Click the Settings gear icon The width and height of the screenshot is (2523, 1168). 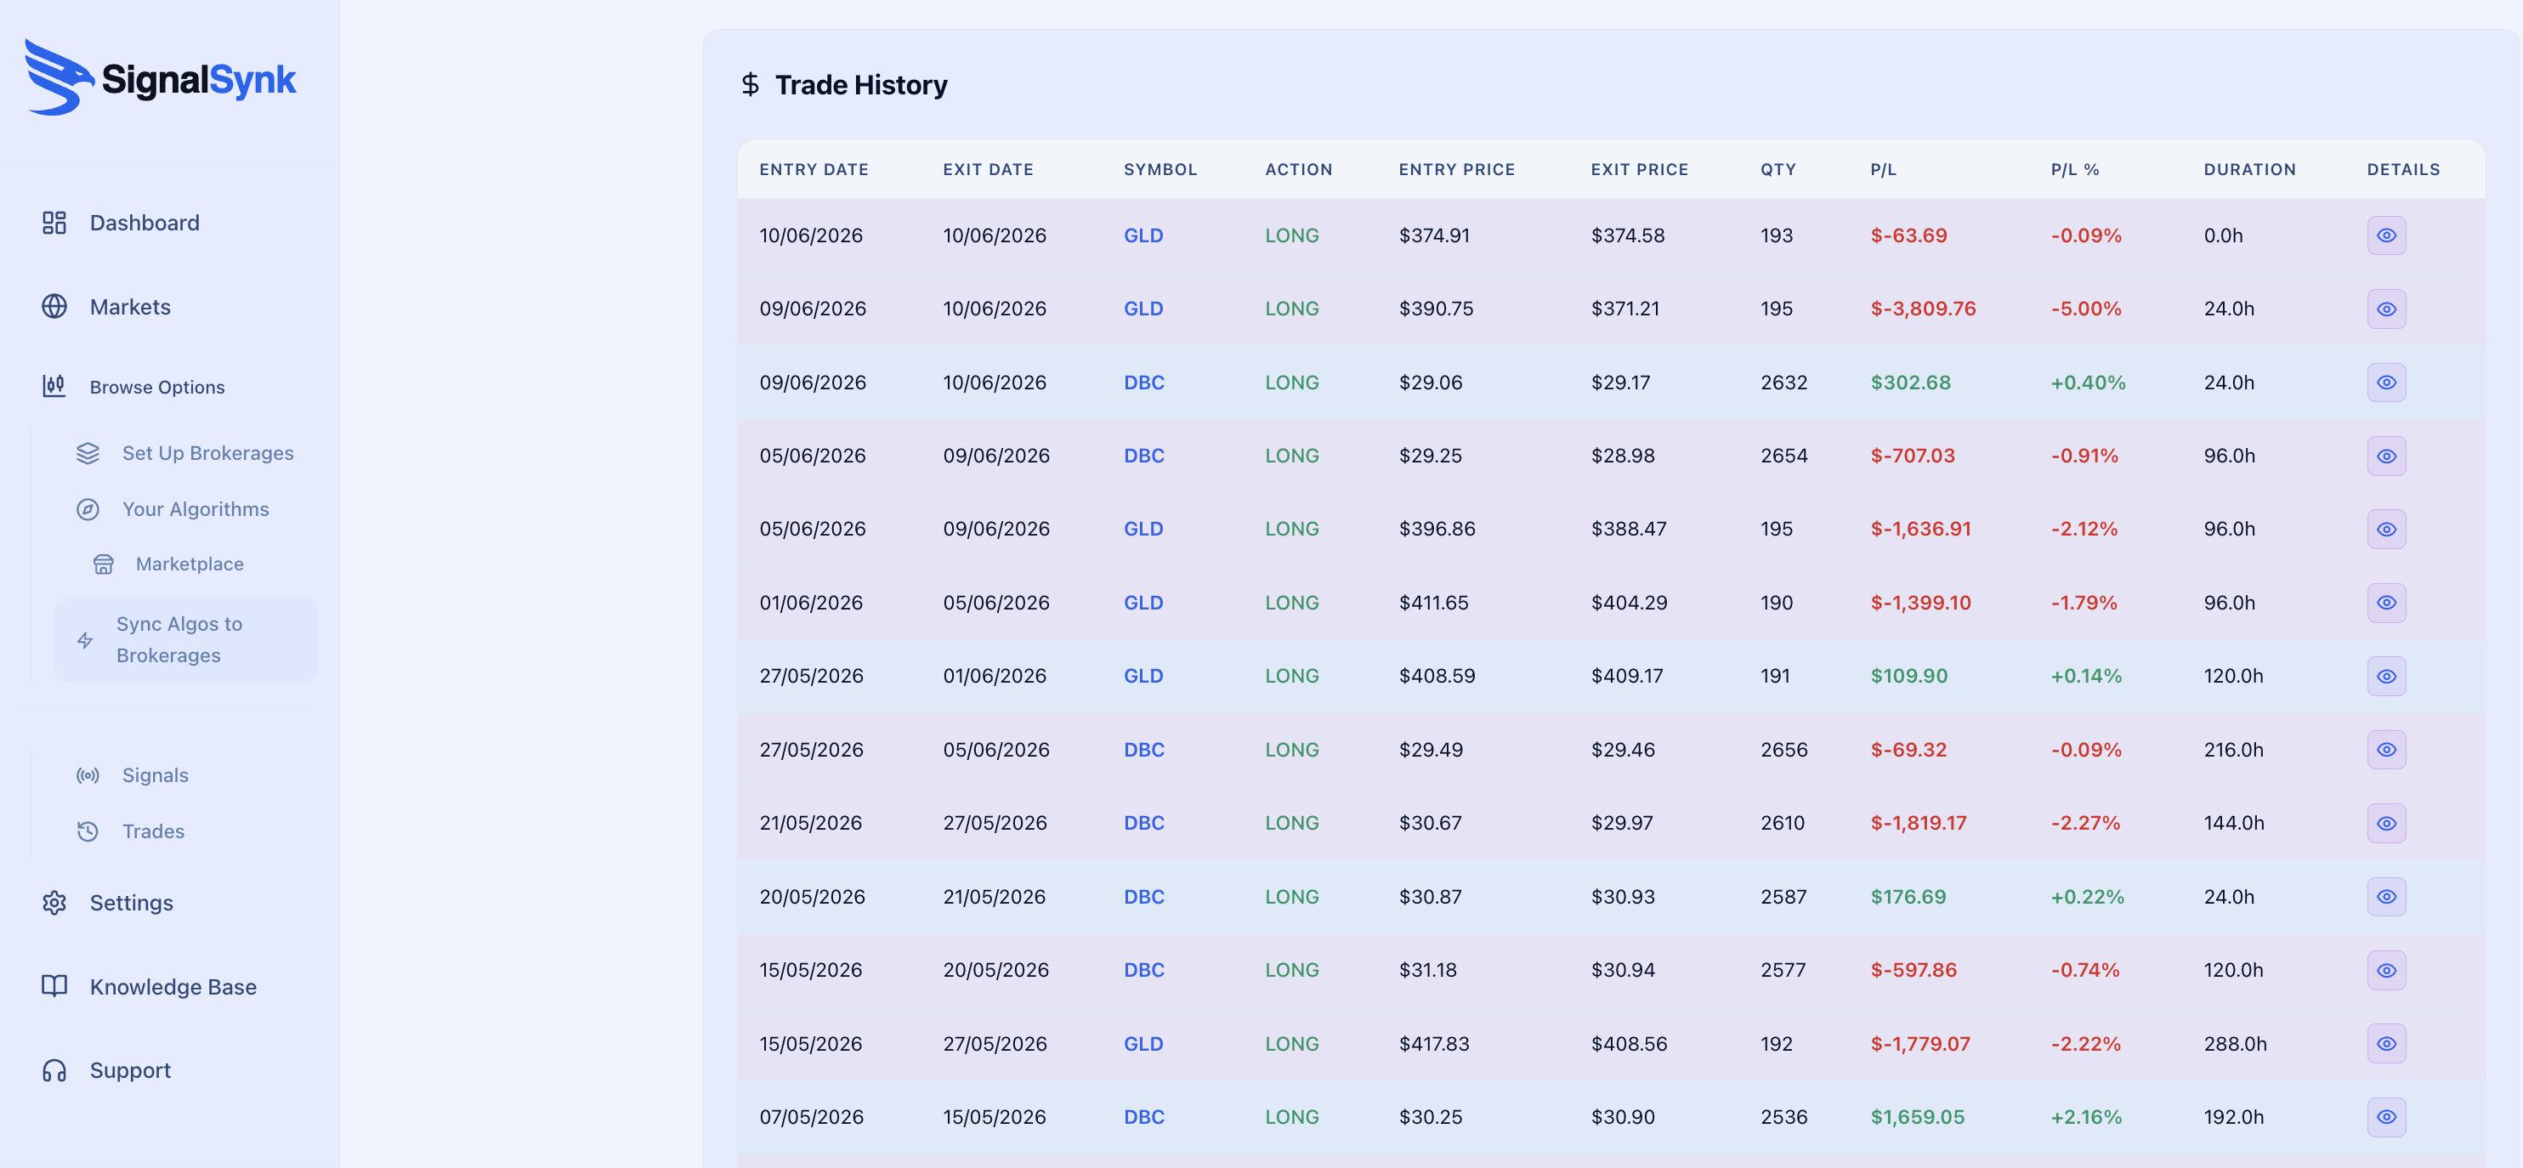[54, 903]
